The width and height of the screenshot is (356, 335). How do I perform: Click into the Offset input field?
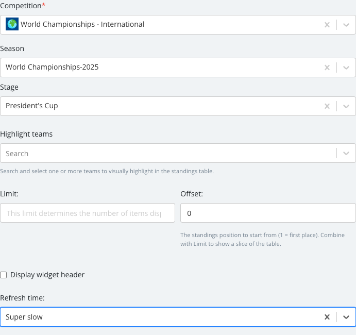(268, 213)
